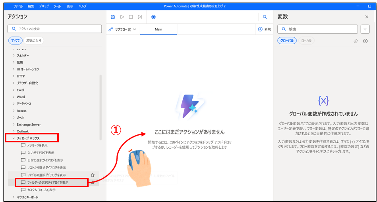Favorite the ファイルの選択ダイアログを表示 action star

click(x=93, y=175)
